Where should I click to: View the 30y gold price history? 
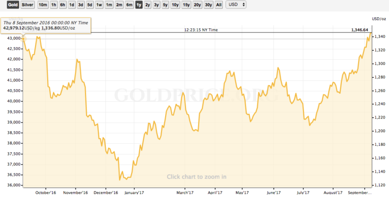[208, 5]
